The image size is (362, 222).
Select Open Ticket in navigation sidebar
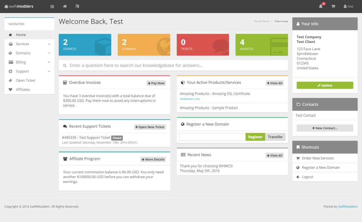(x=26, y=80)
